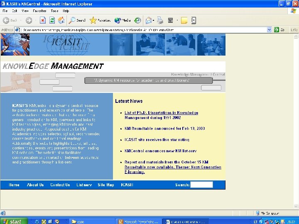Click the second Quick Launch icon
Viewport: 299px width, 224px height.
(44, 222)
